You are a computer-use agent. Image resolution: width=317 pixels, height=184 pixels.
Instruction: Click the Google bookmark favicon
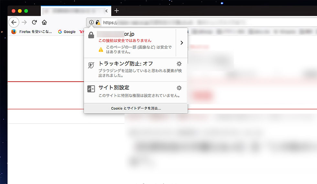pyautogui.click(x=60, y=32)
